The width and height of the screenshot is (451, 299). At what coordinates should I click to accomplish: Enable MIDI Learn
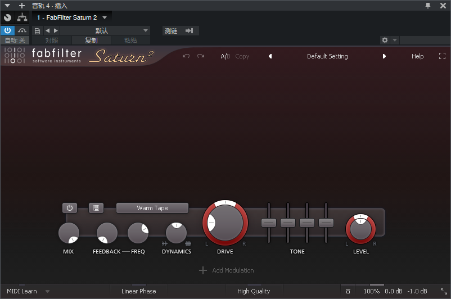pos(22,291)
